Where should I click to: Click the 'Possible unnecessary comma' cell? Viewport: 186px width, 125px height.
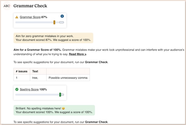(x=68, y=78)
